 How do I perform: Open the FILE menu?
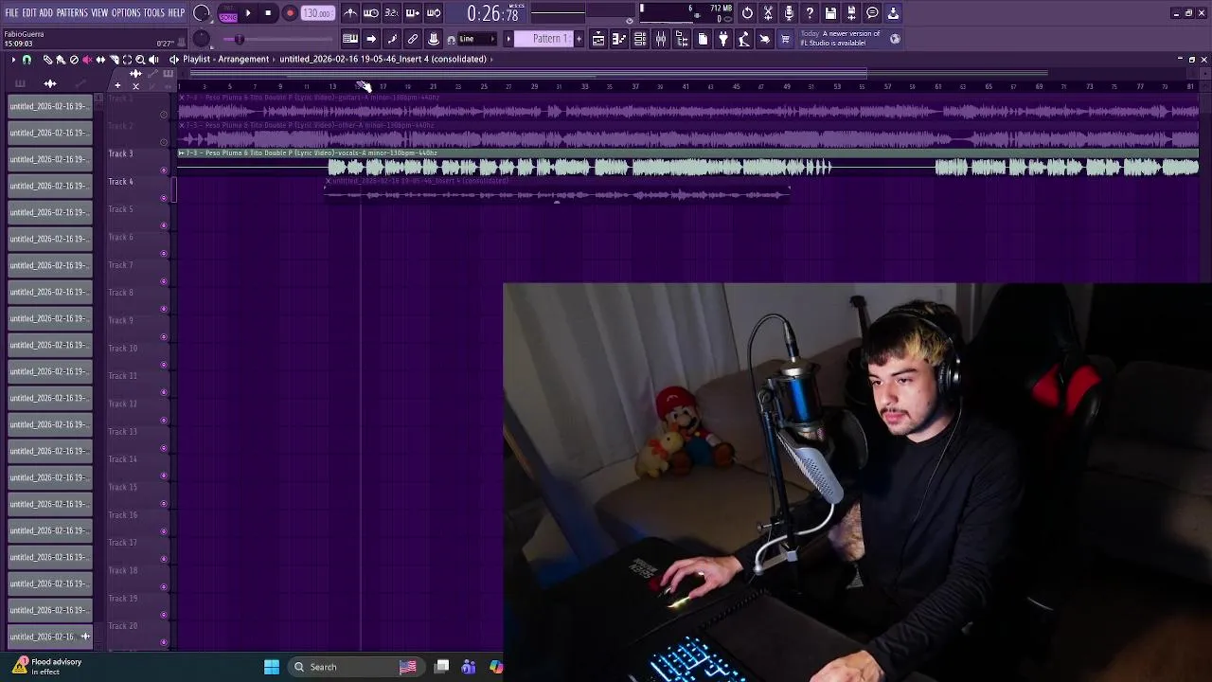coord(11,13)
